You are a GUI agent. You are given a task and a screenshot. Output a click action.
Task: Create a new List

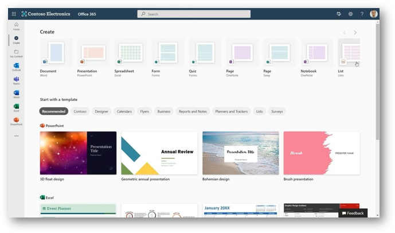pyautogui.click(x=349, y=58)
